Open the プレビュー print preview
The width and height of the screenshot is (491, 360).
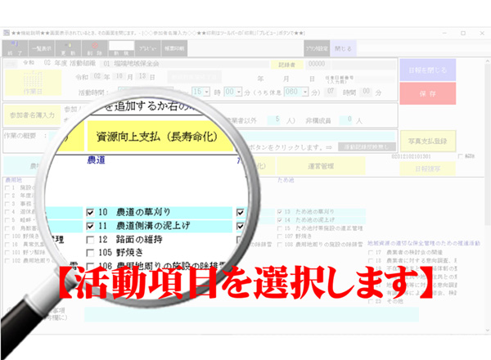[149, 47]
